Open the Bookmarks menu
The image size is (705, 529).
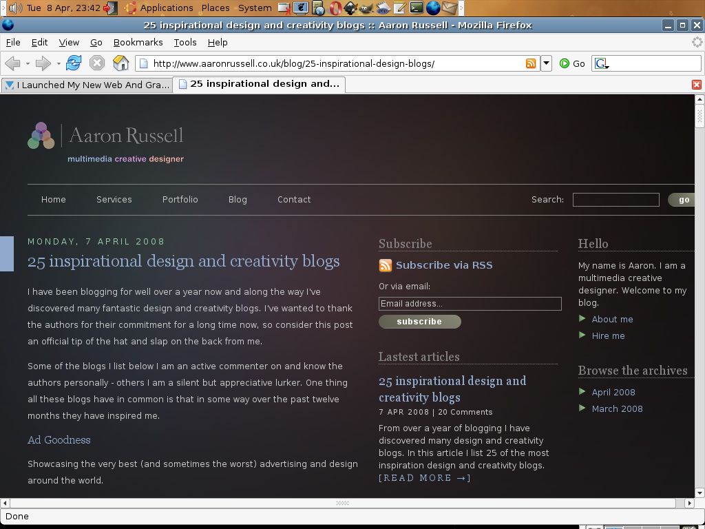138,42
